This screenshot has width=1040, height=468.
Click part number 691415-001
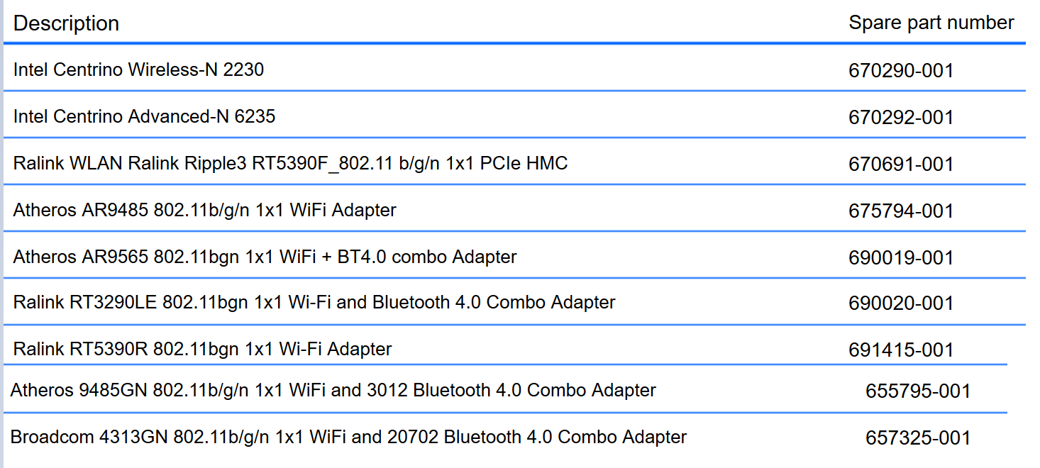click(901, 350)
